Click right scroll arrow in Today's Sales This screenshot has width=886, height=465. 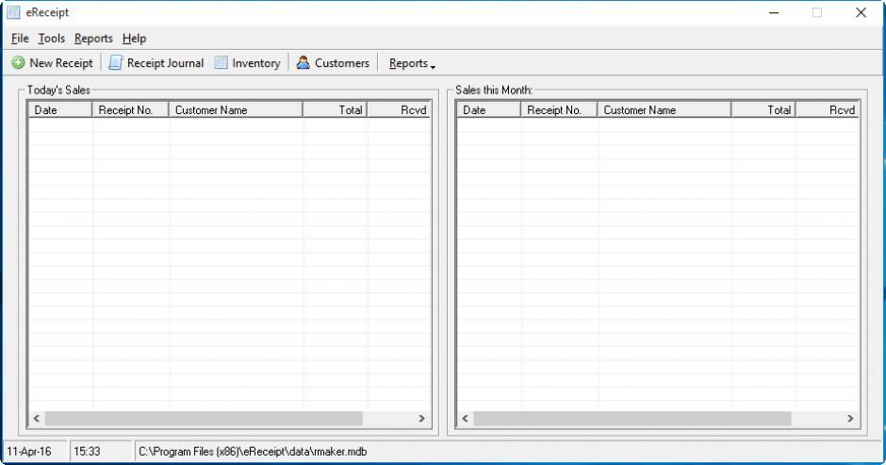click(421, 419)
